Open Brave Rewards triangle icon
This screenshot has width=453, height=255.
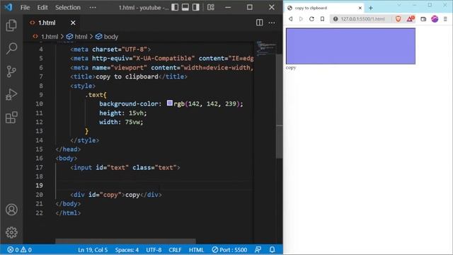coord(411,19)
